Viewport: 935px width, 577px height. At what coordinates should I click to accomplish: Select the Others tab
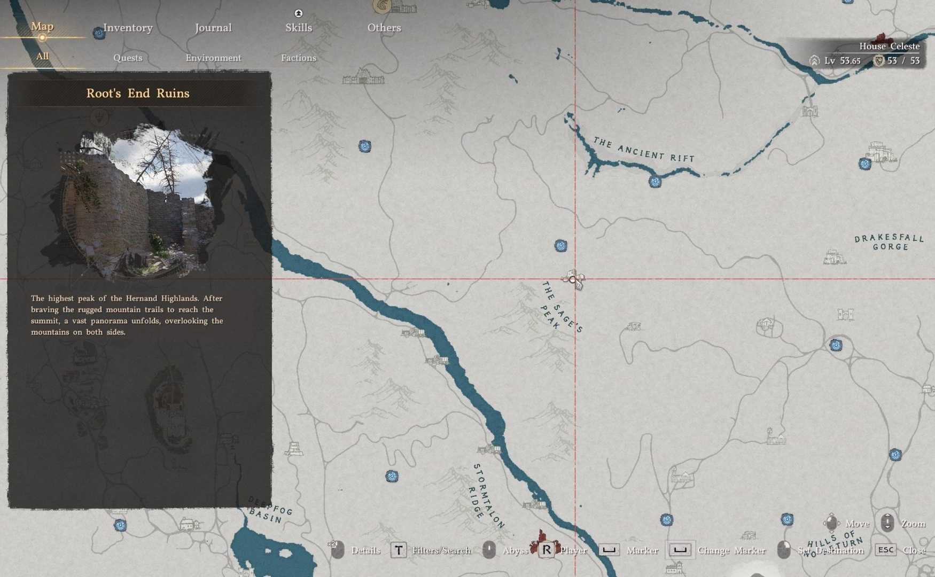[x=384, y=28]
